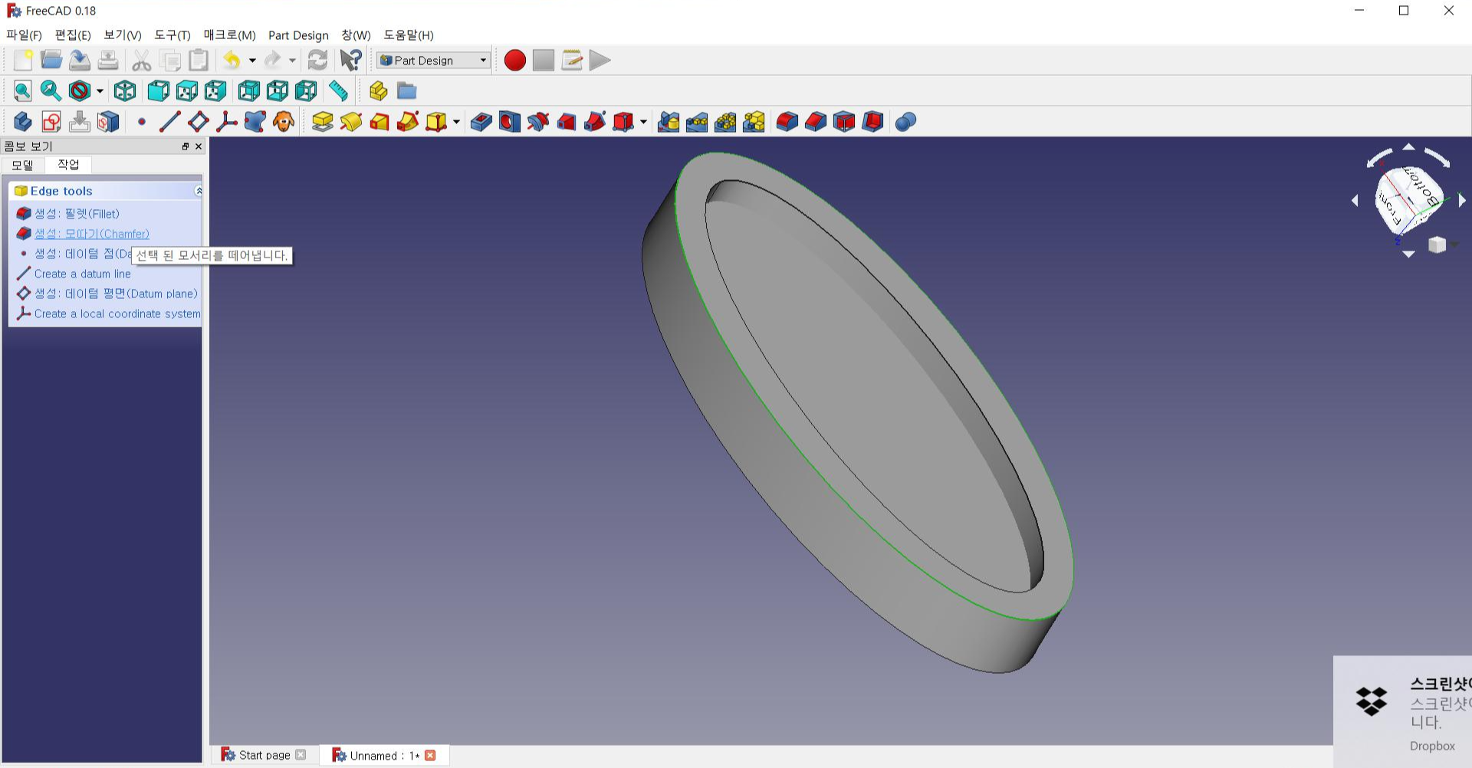Viewport: 1472px width, 768px height.
Task: Click the Linear pattern icon
Action: 697,121
